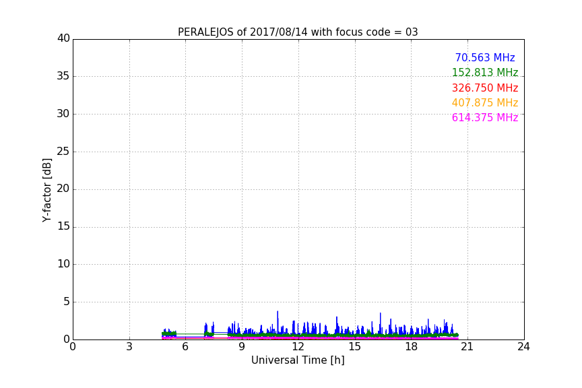Click the x-axis tick label 12

298,347
